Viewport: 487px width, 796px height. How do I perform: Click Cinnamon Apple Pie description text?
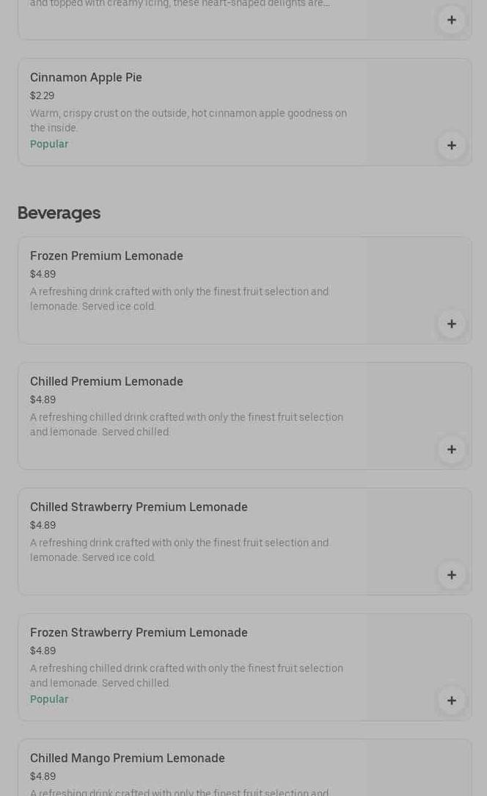pyautogui.click(x=188, y=120)
